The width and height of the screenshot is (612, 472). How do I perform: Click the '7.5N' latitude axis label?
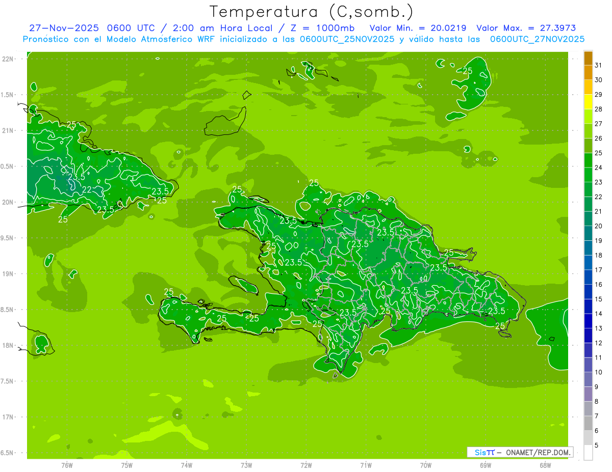point(7,381)
